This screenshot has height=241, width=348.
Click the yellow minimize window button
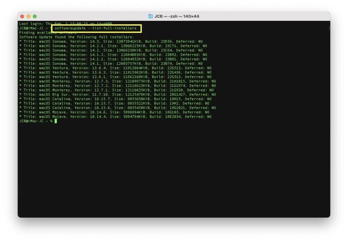coord(29,16)
